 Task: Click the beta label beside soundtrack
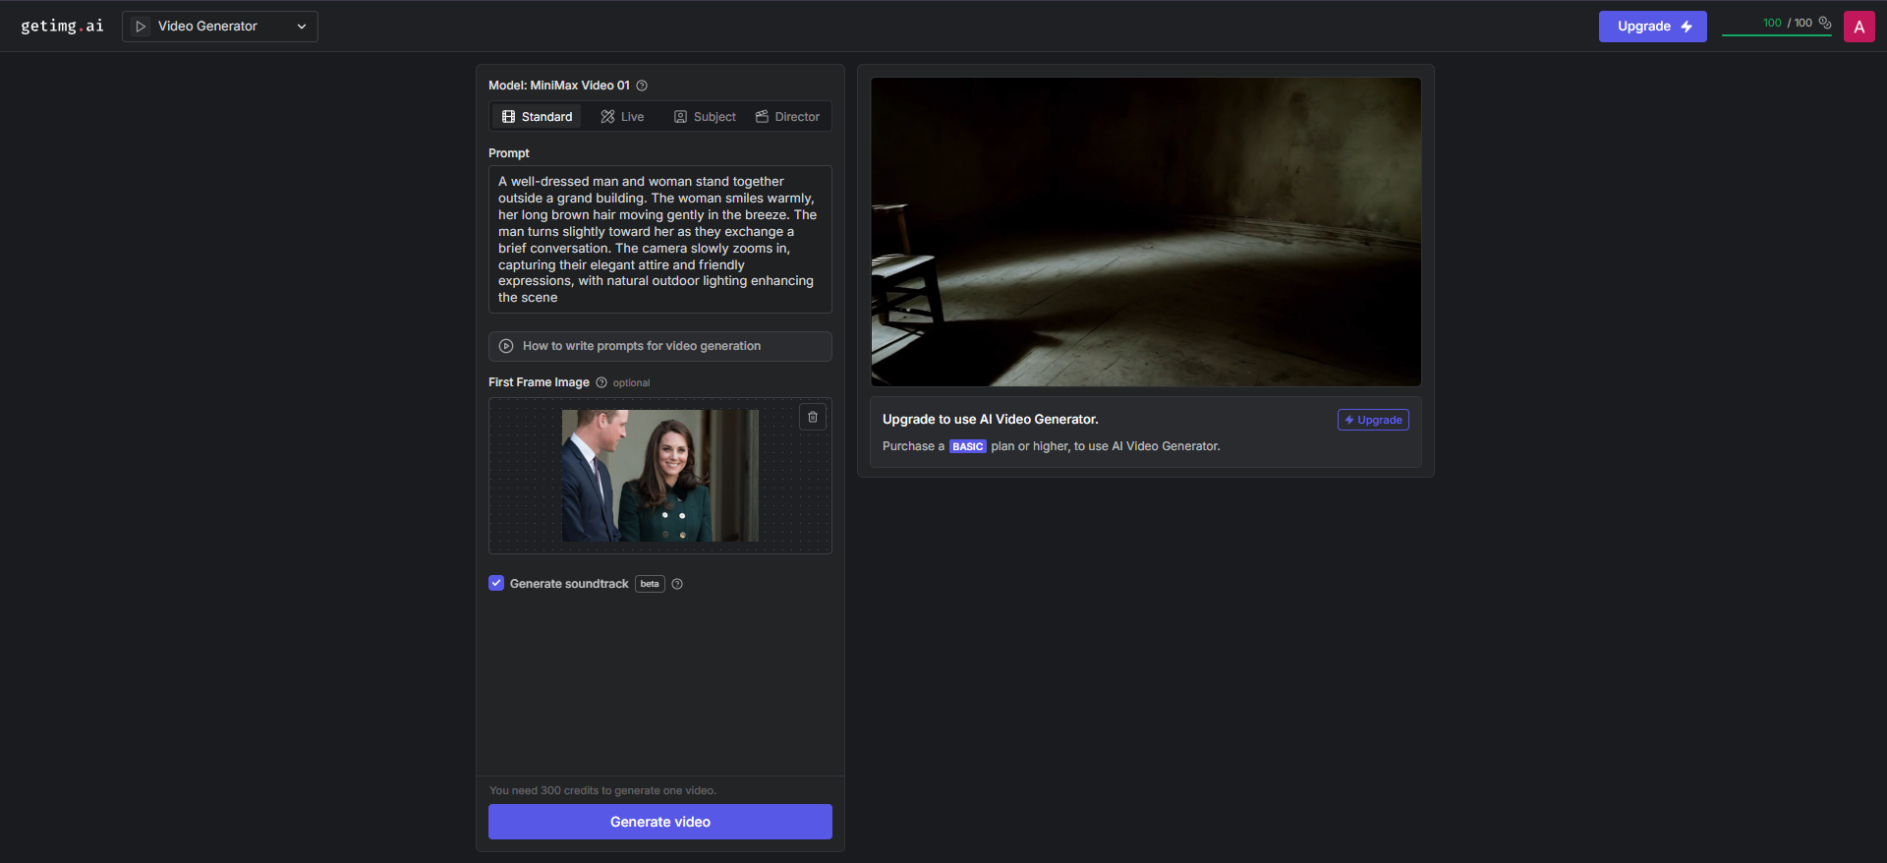[650, 584]
